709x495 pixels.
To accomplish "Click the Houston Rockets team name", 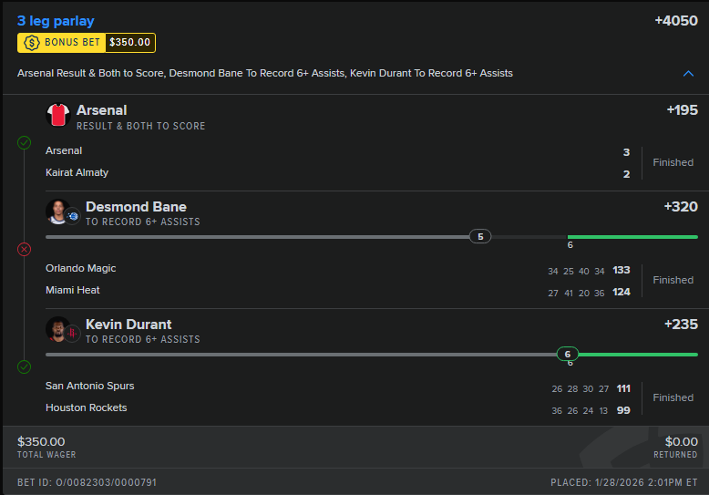I will click(x=86, y=407).
